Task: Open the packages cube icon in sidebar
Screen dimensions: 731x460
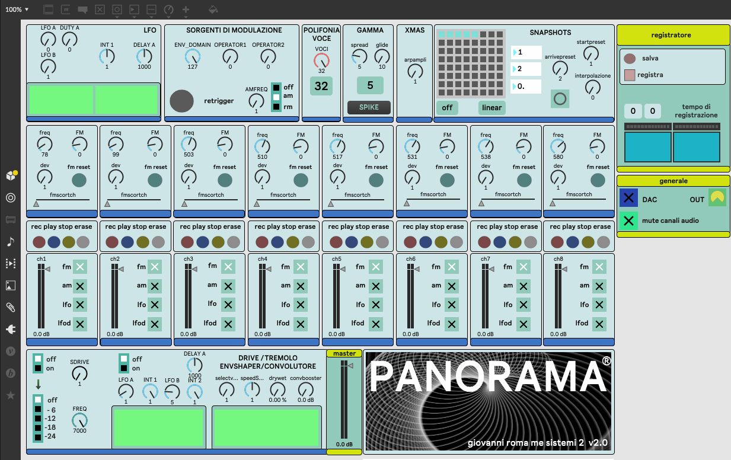Action: click(11, 175)
